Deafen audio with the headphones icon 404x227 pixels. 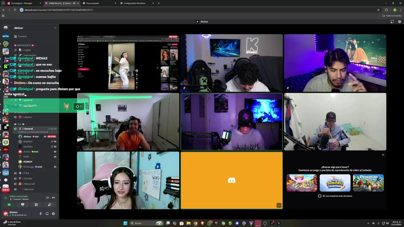tap(47, 213)
